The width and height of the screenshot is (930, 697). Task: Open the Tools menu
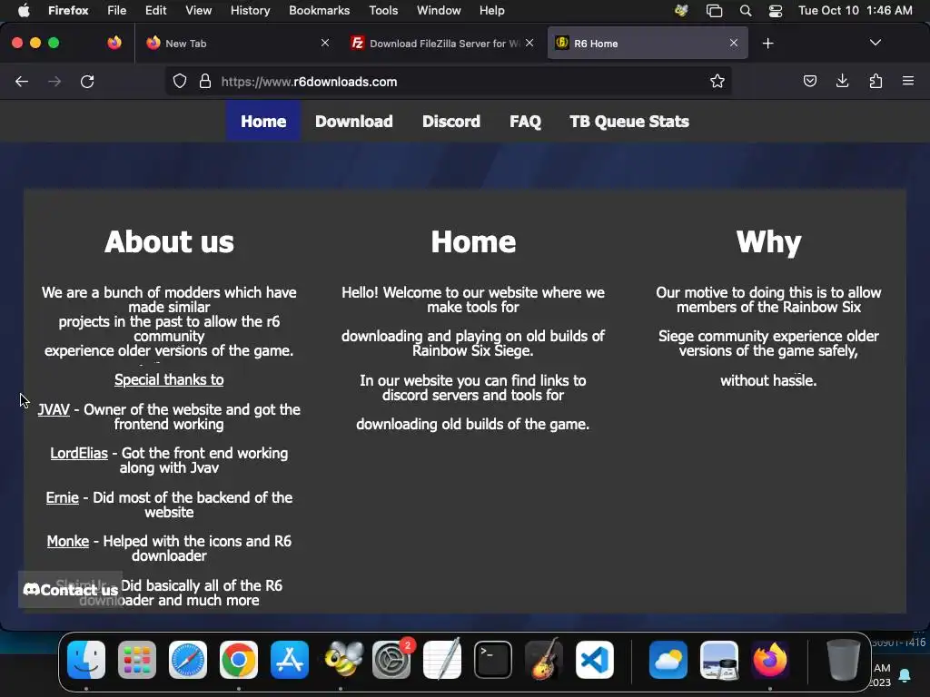coord(383,10)
